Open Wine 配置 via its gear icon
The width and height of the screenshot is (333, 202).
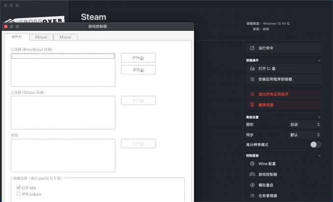coord(252,164)
